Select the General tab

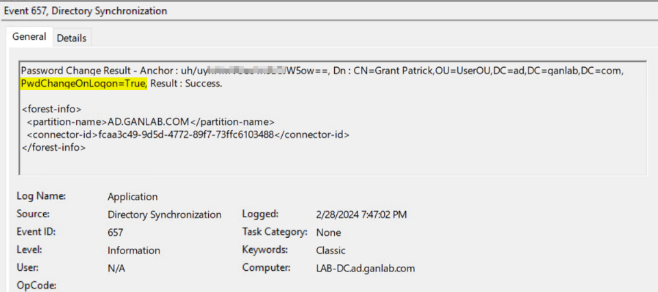tap(29, 37)
